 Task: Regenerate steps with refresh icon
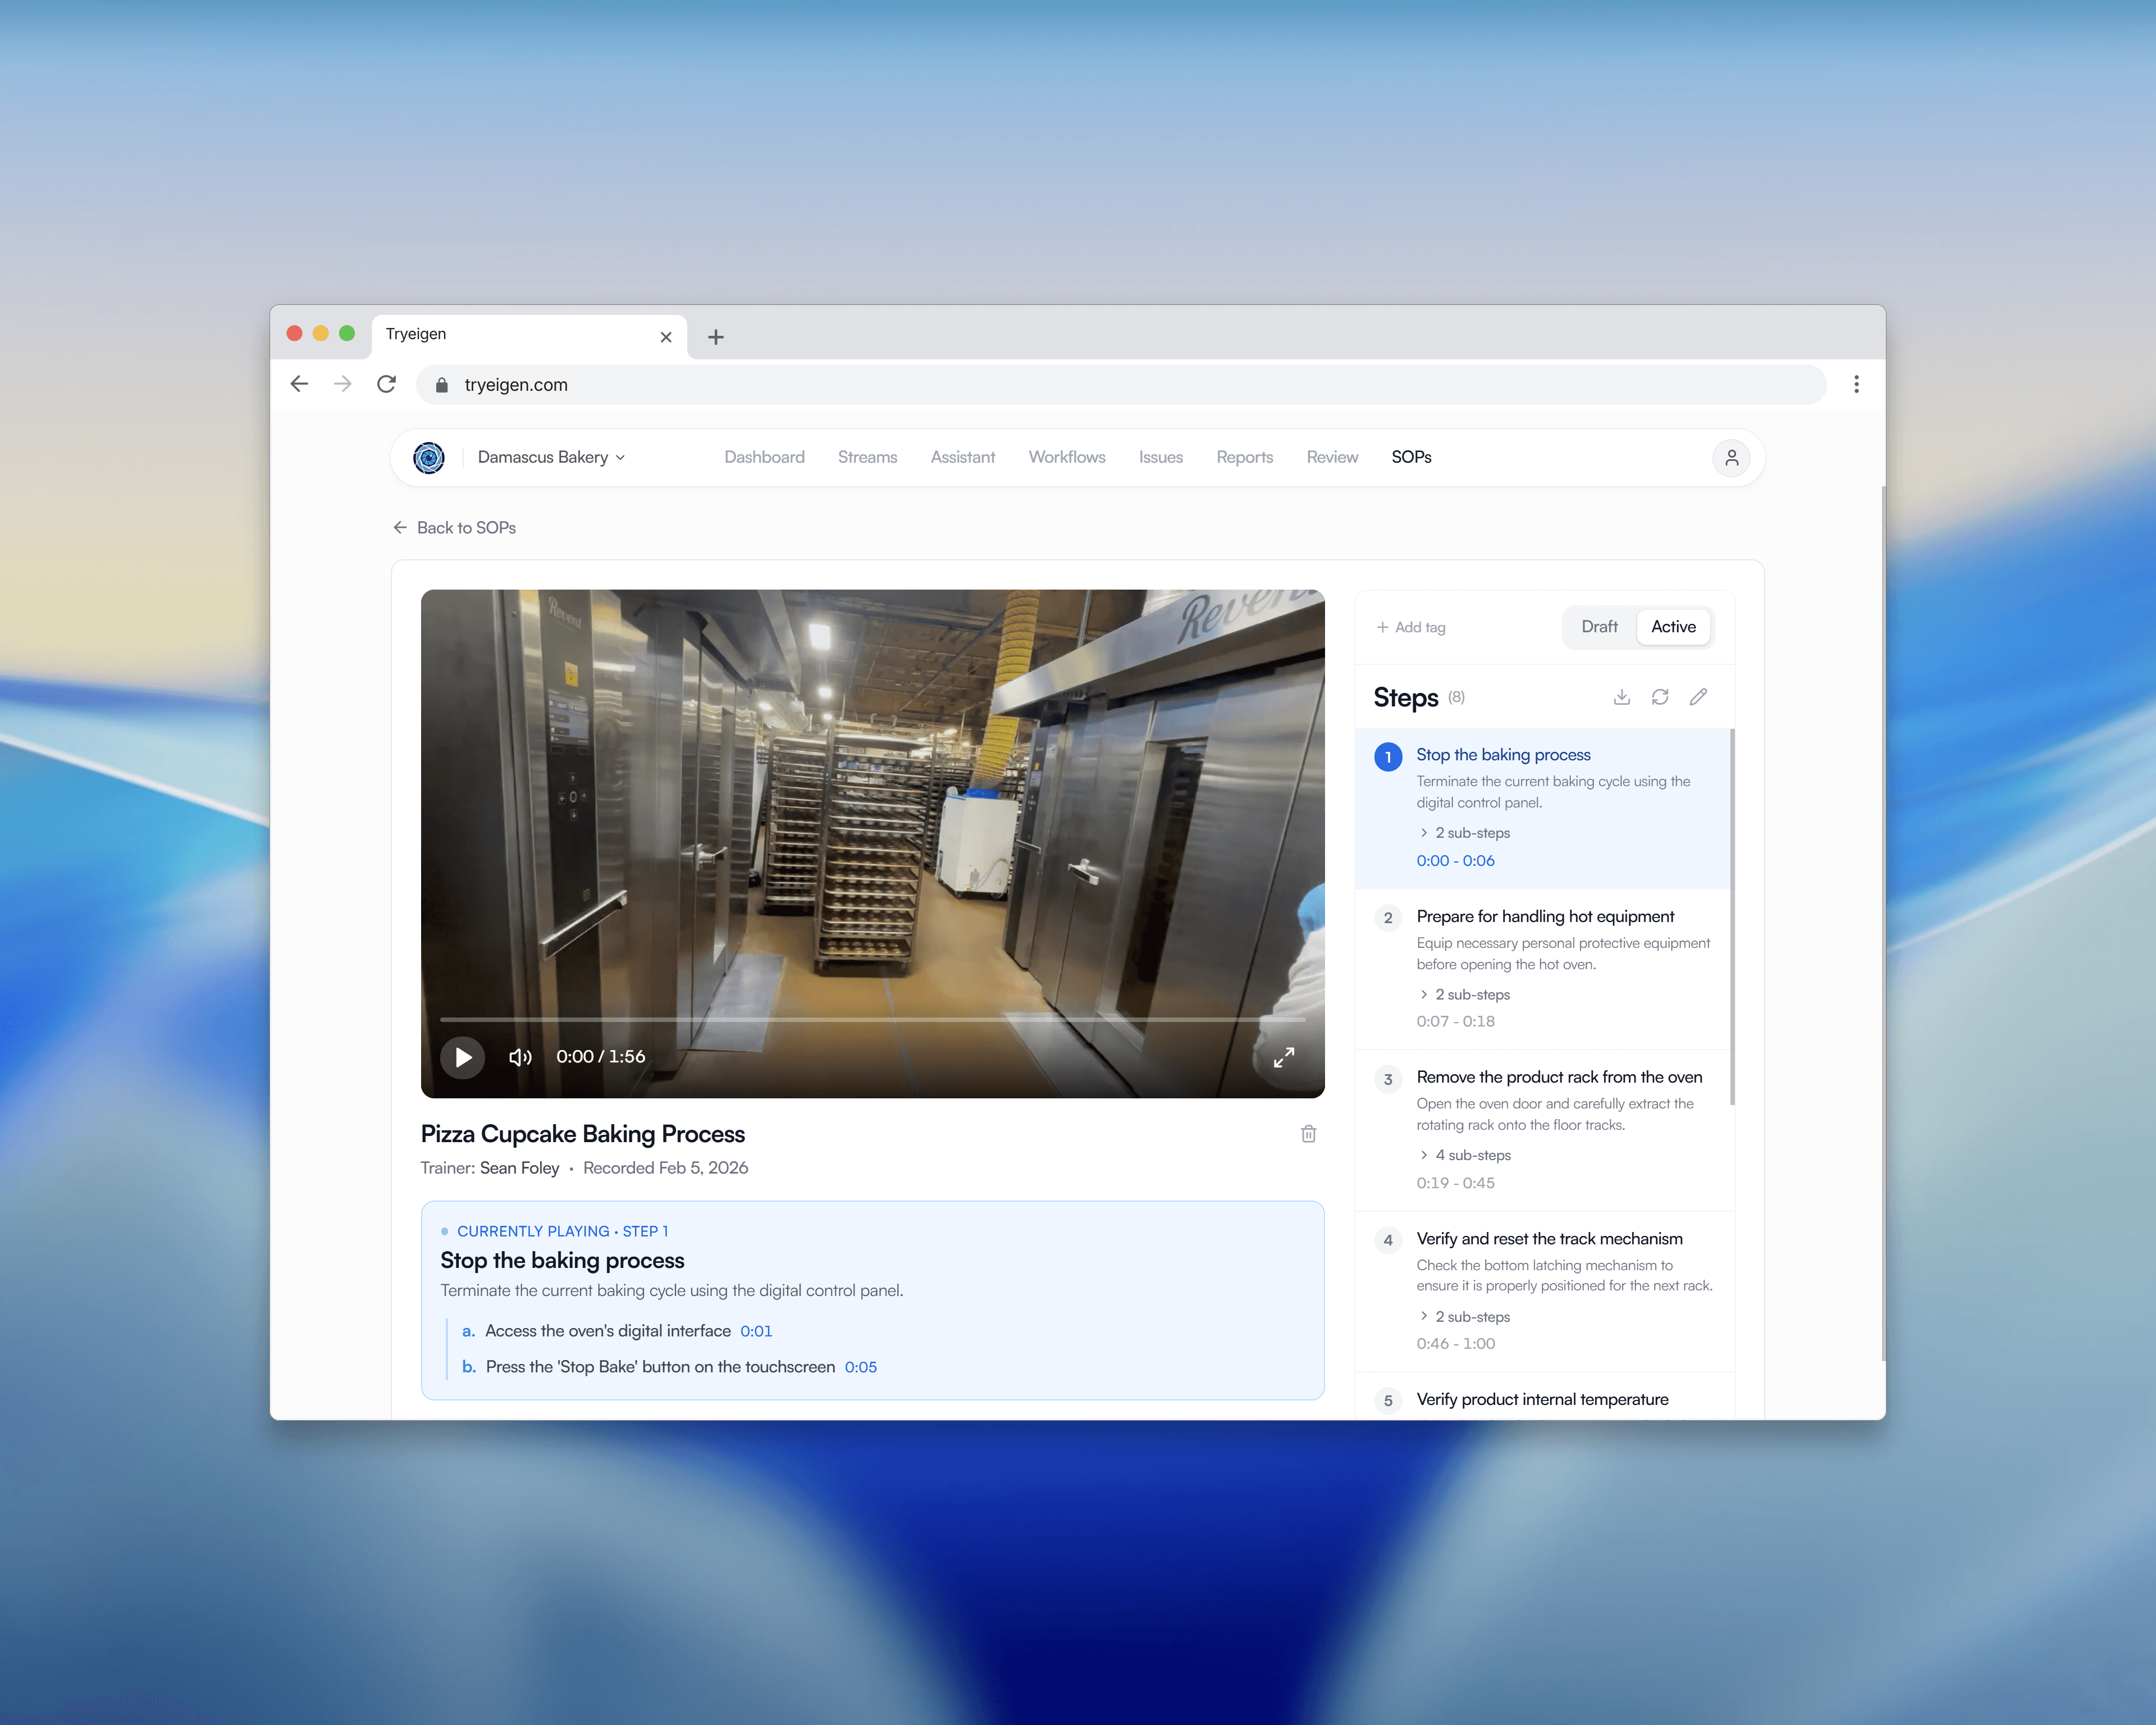point(1660,697)
